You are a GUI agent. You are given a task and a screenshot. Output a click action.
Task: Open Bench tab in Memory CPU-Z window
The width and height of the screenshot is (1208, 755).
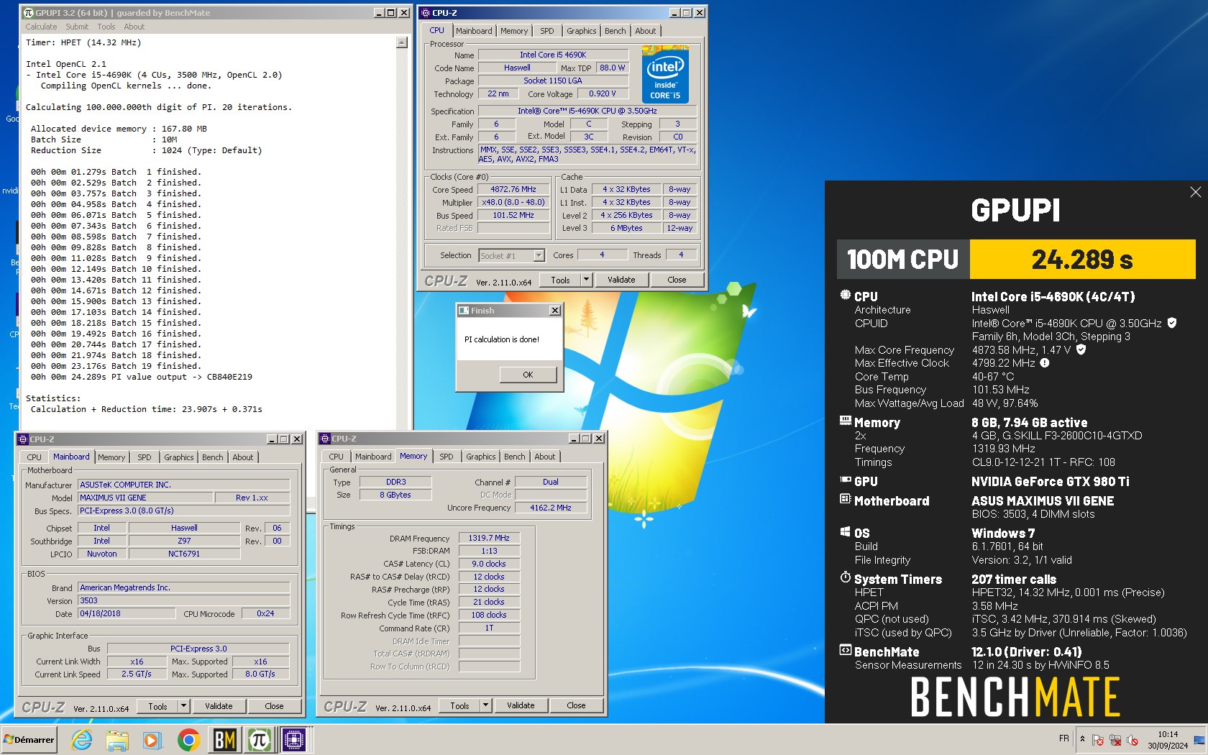[514, 457]
